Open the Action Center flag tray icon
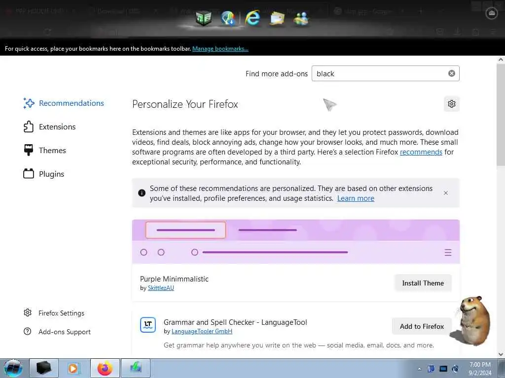This screenshot has height=378, width=505. [431, 369]
